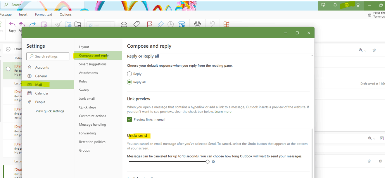Image resolution: width=385 pixels, height=178 pixels.
Task: Open the Options ribbon tab
Action: click(65, 14)
